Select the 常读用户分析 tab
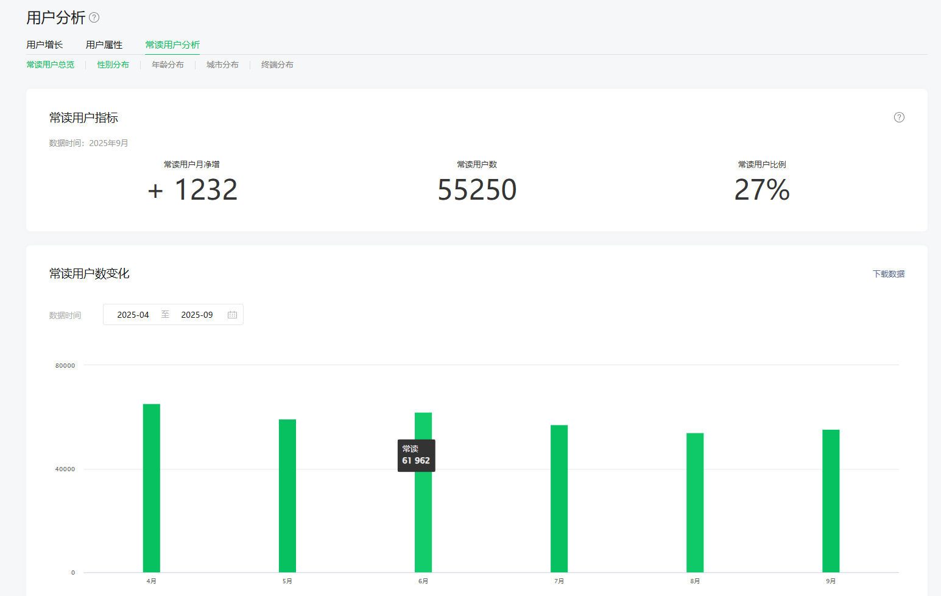 tap(172, 45)
